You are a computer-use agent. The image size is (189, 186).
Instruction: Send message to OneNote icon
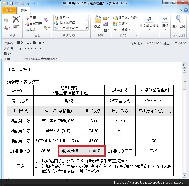[x=105, y=24]
